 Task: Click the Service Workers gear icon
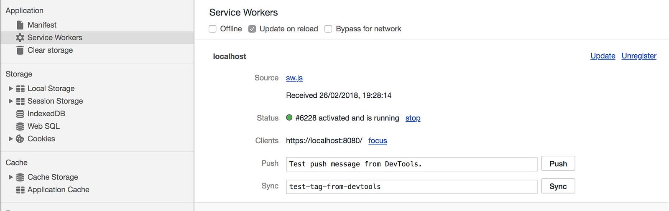pos(20,38)
